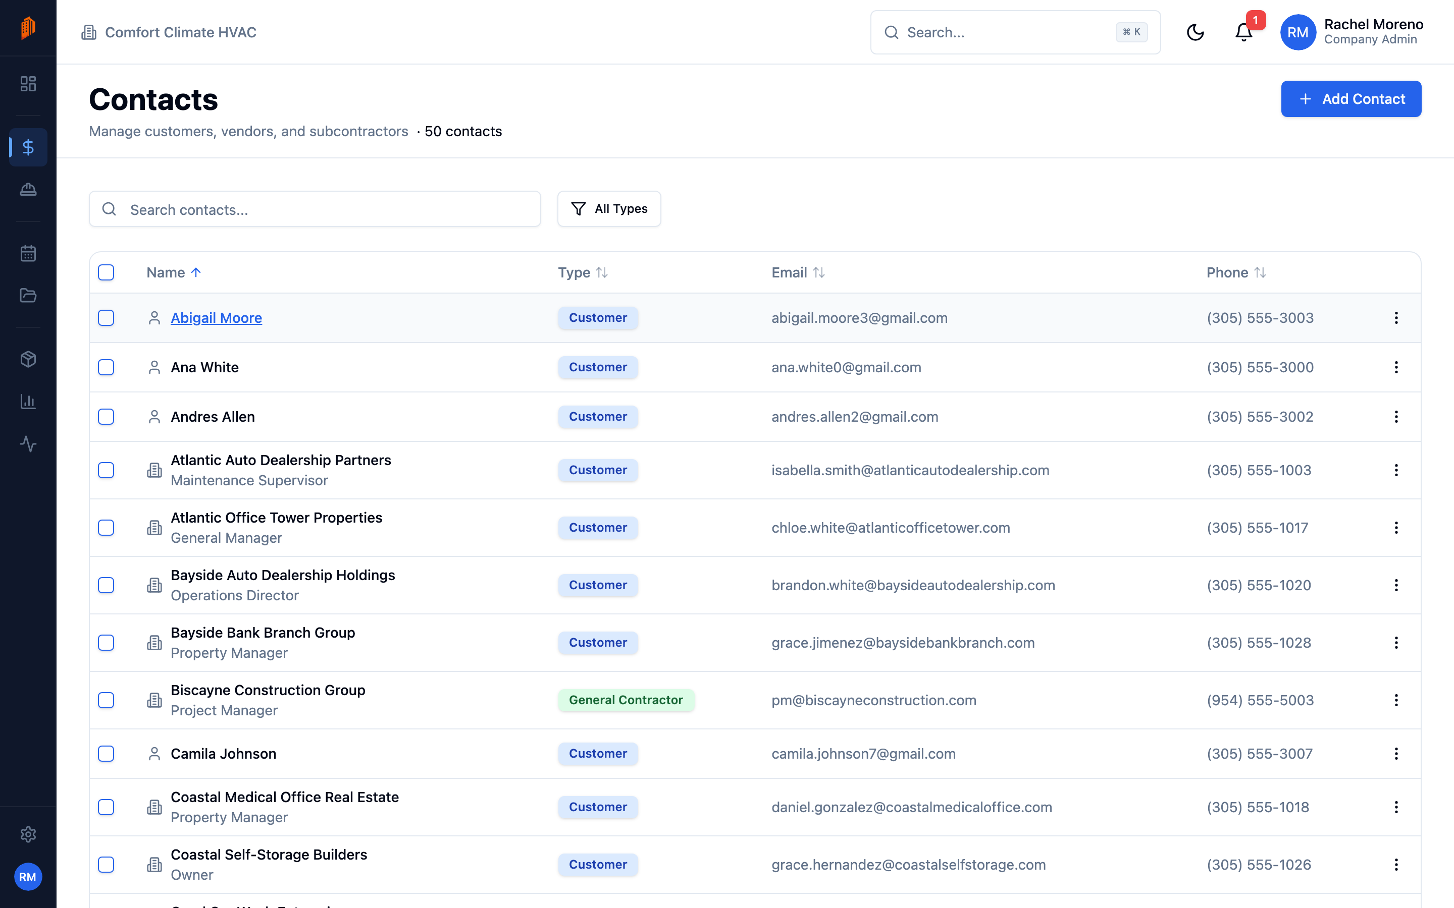The height and width of the screenshot is (908, 1454).
Task: Focus the global Search box in header
Action: click(1015, 32)
